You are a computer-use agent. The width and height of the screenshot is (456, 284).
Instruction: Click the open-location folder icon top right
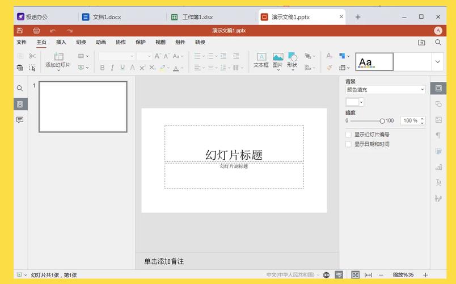click(421, 43)
